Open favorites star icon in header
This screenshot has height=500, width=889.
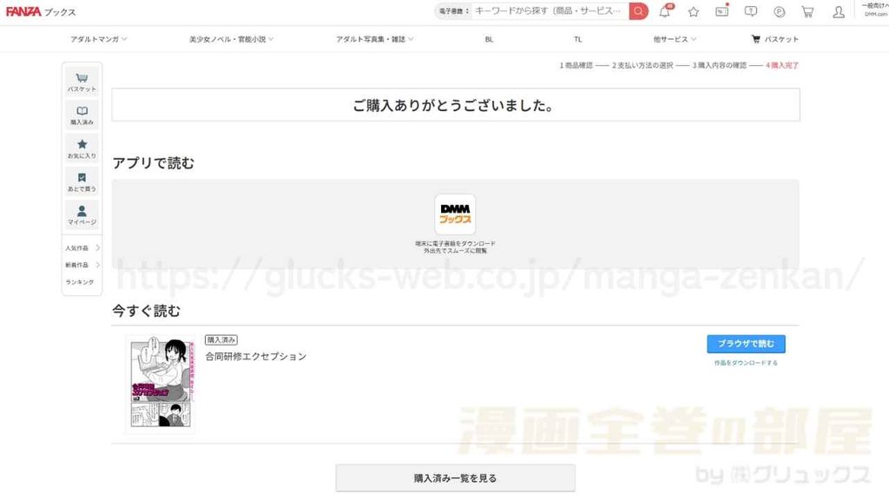click(694, 12)
